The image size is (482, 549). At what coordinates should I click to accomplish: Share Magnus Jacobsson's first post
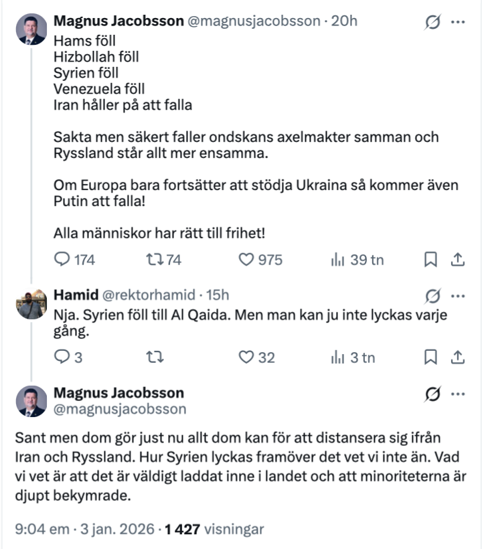[x=459, y=260]
